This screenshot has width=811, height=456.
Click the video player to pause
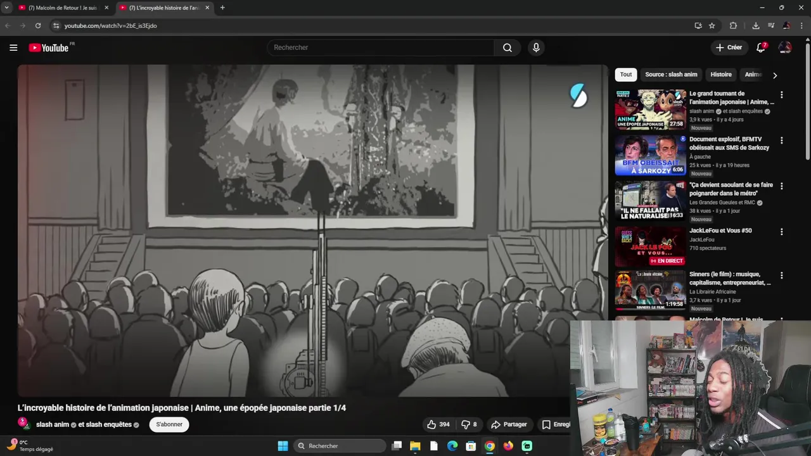312,231
